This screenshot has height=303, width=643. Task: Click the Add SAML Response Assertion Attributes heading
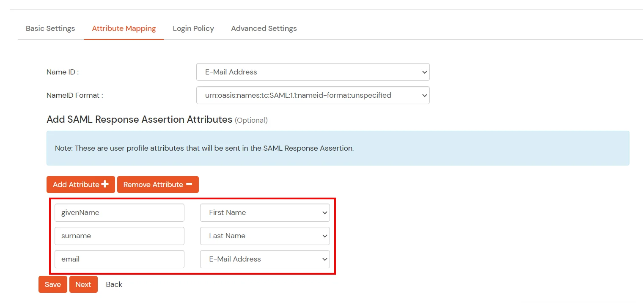[x=139, y=119]
